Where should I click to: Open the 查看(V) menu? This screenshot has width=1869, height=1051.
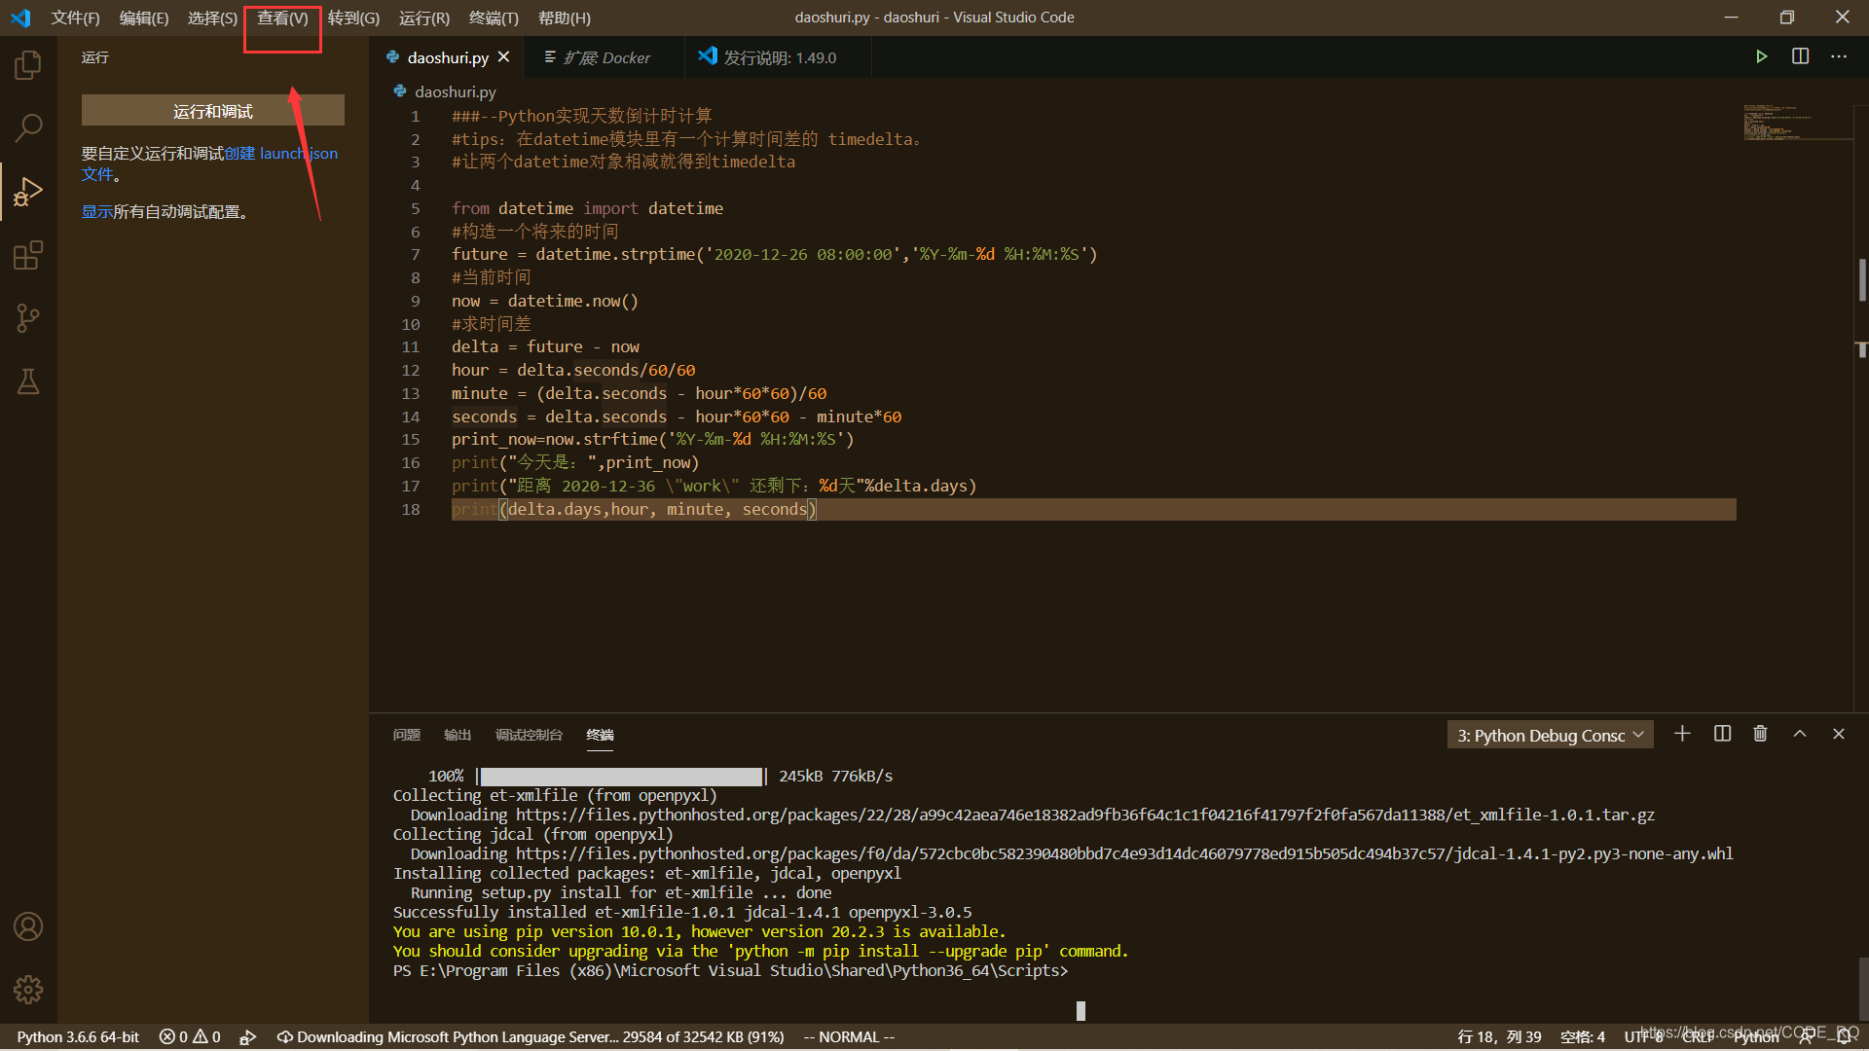[x=281, y=18]
